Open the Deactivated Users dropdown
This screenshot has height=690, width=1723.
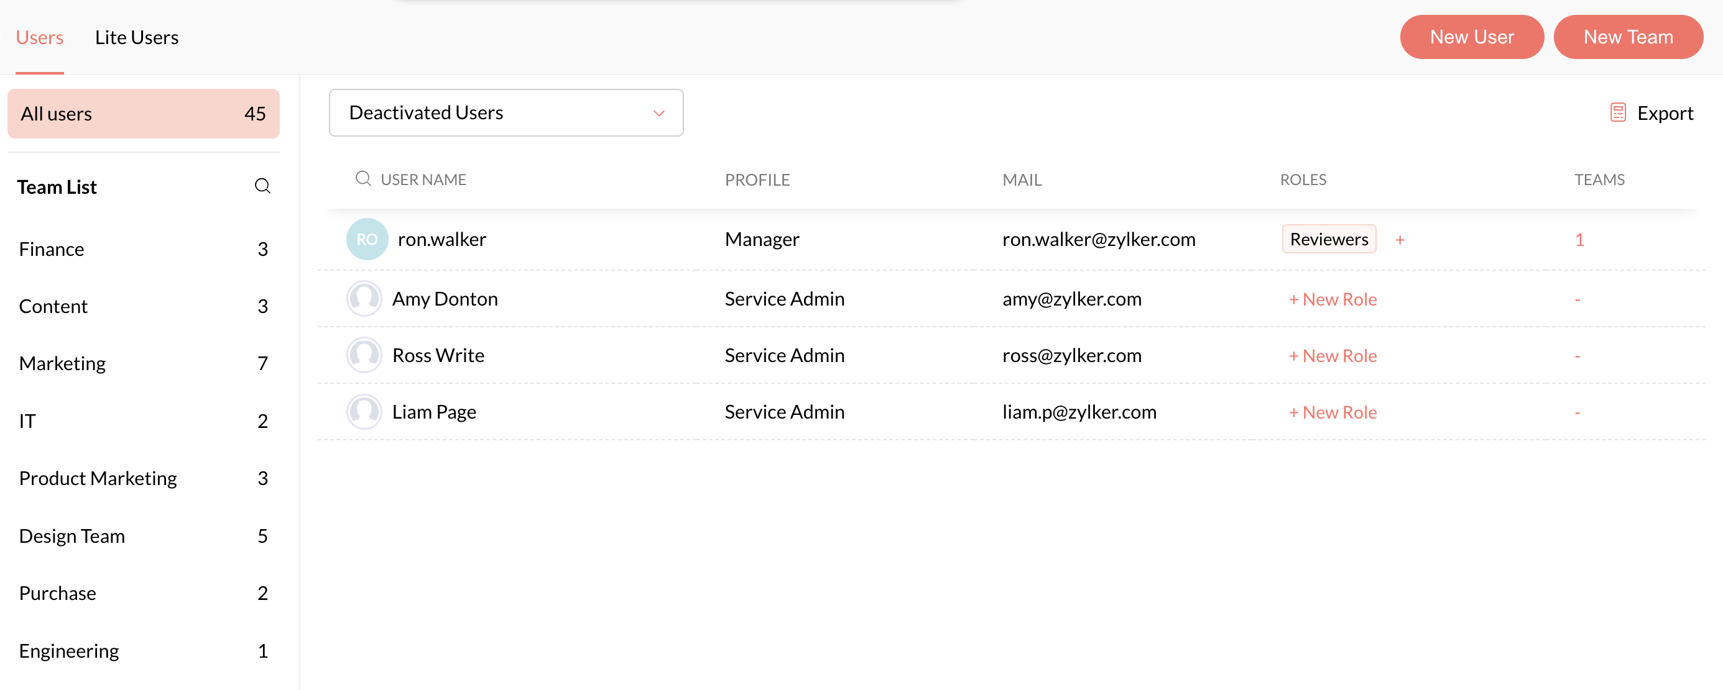(x=506, y=113)
